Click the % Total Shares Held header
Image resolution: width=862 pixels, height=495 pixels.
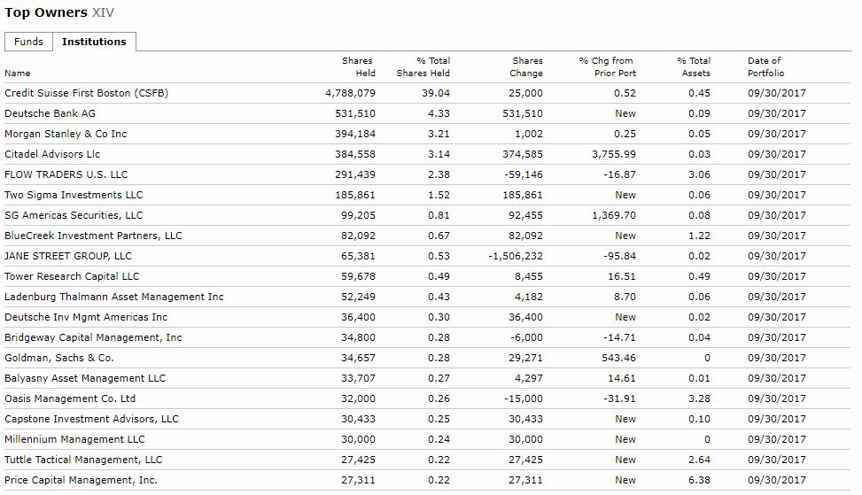423,67
